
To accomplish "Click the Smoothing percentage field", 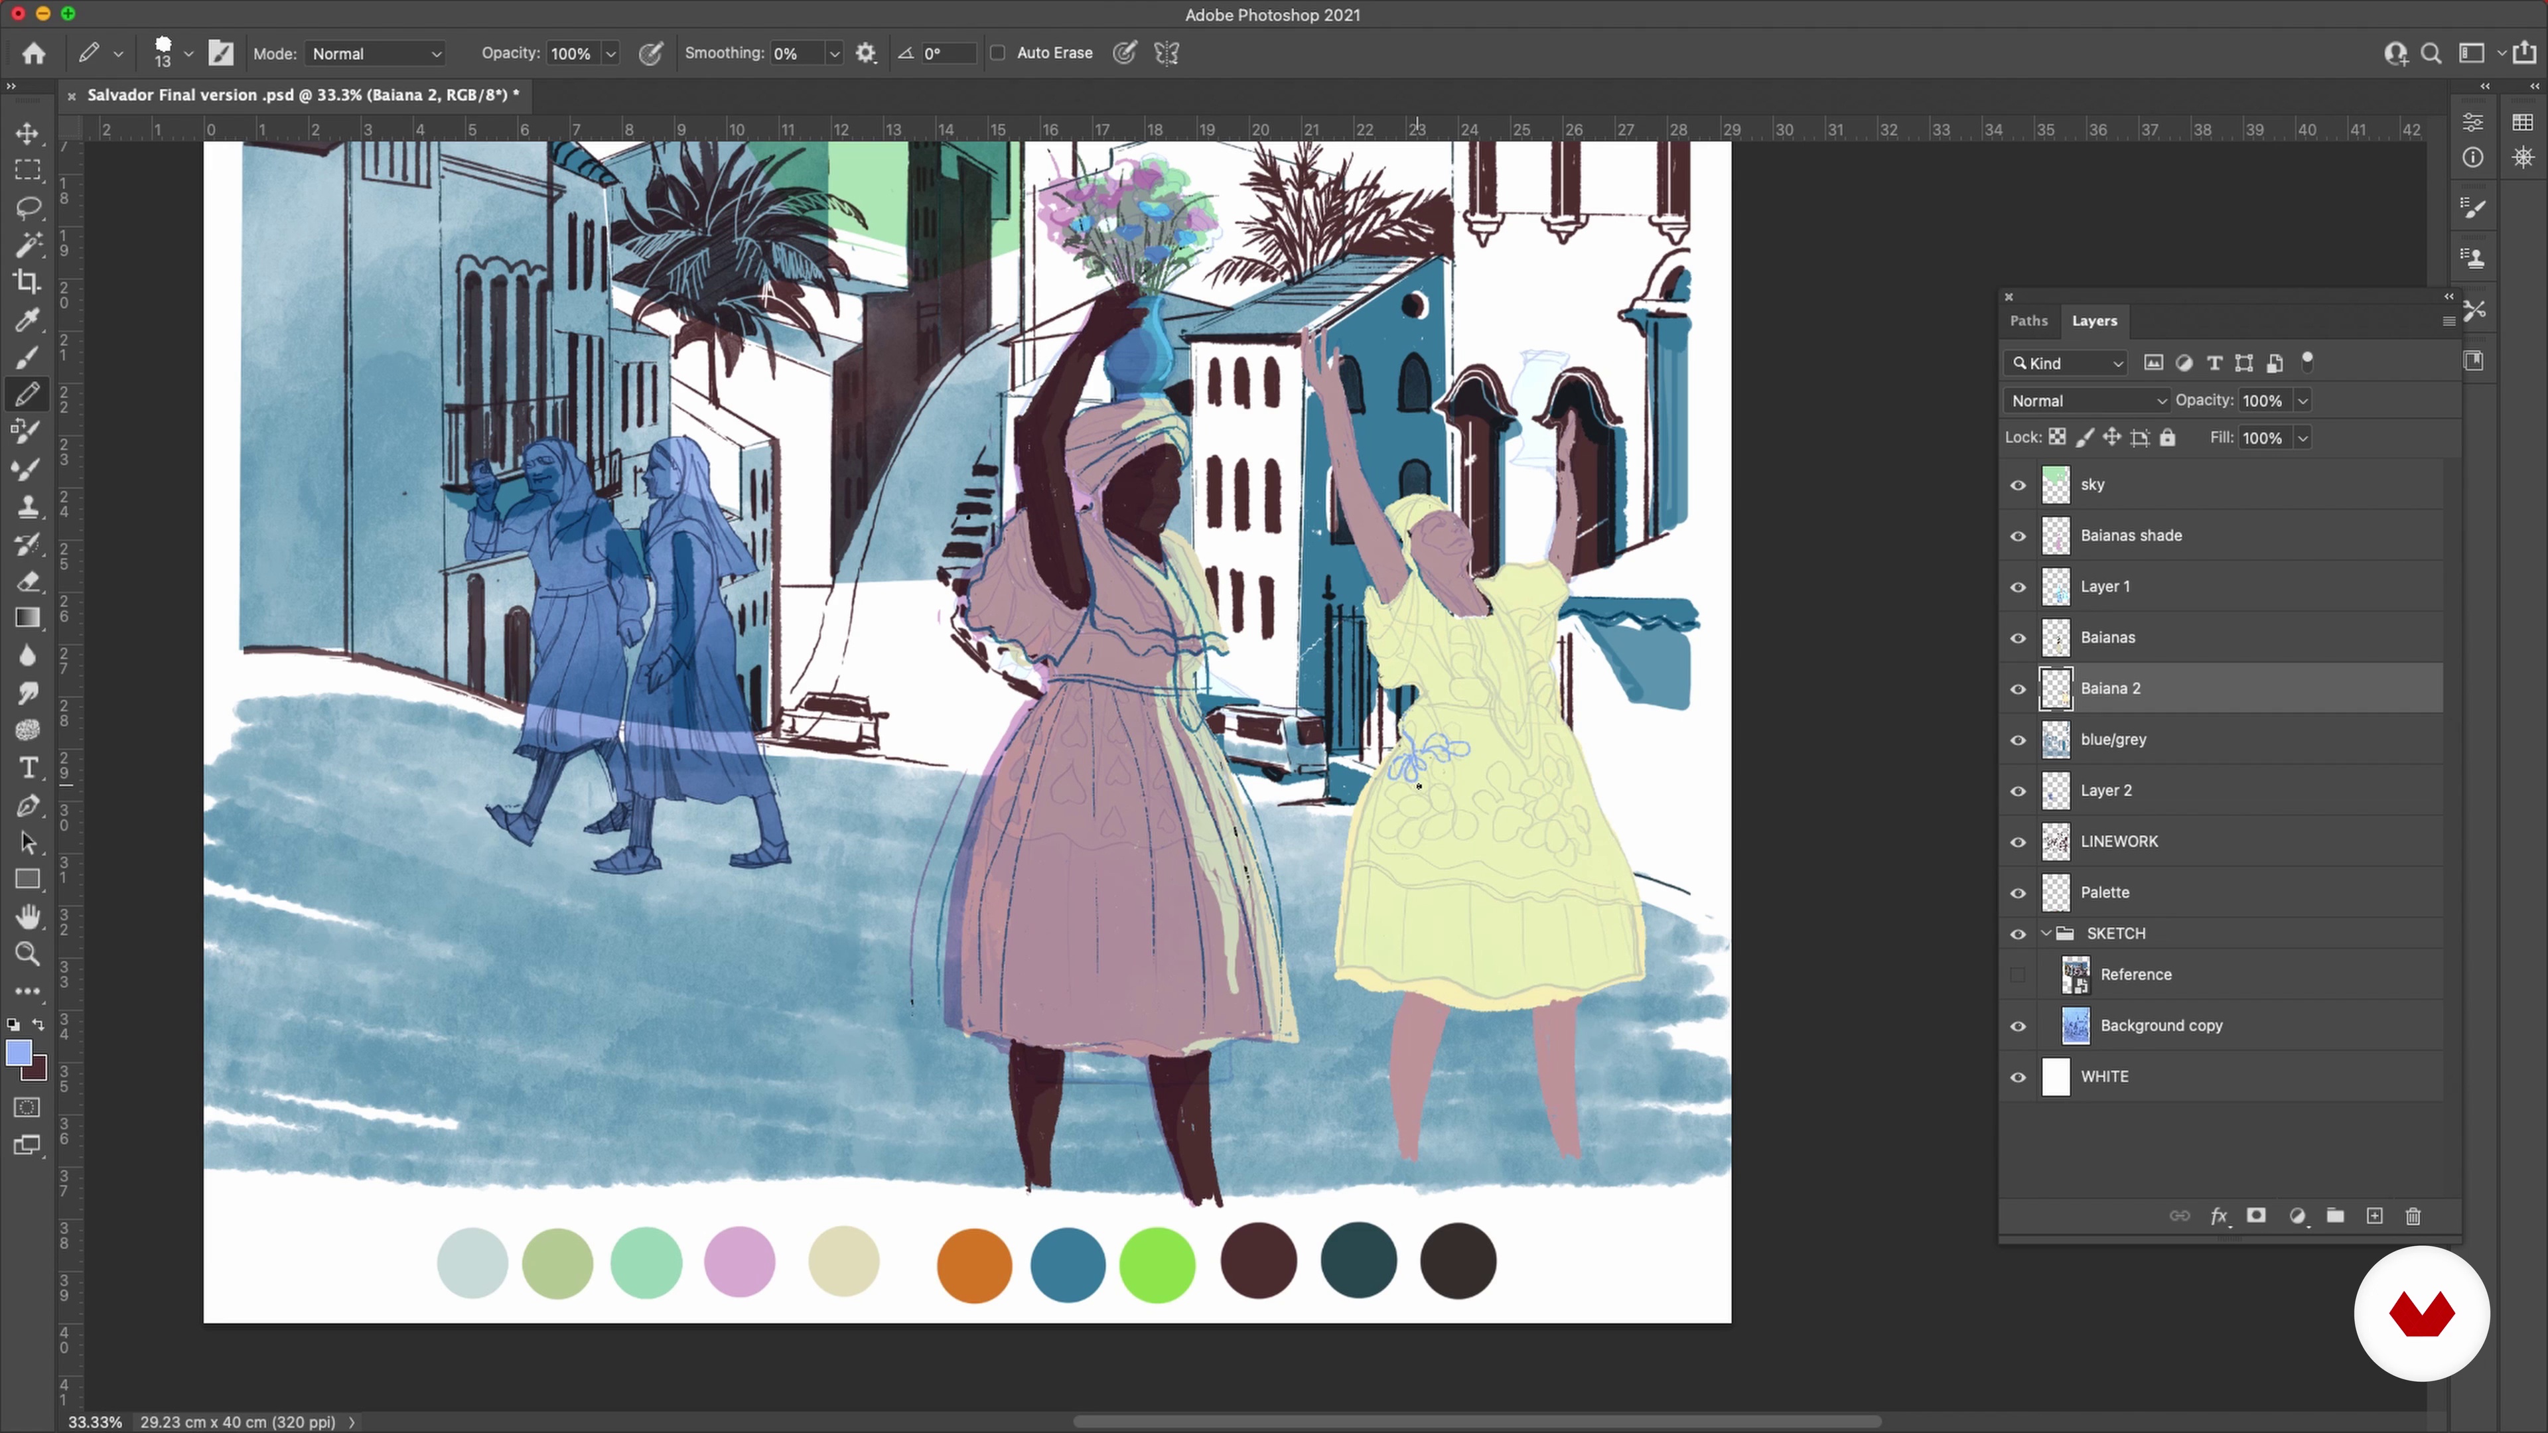I will pyautogui.click(x=796, y=54).
